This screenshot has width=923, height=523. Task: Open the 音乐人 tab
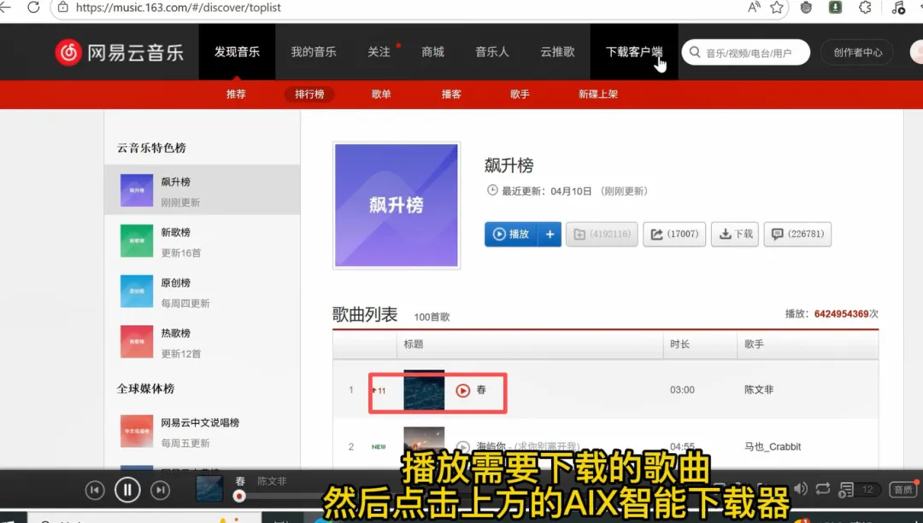pos(492,52)
